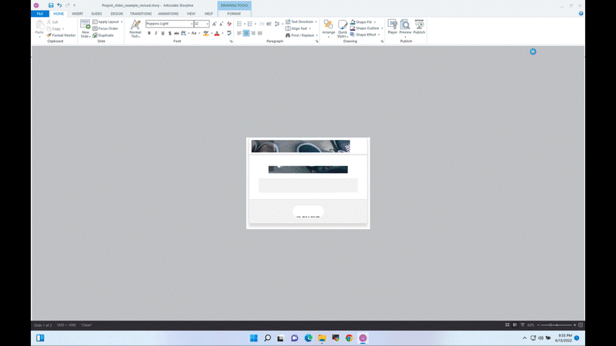
Task: Click the Save icon in quick access toolbar
Action: click(x=51, y=5)
